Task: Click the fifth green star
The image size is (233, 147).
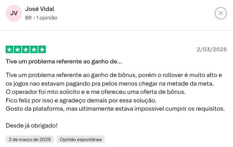Action: pos(42,50)
